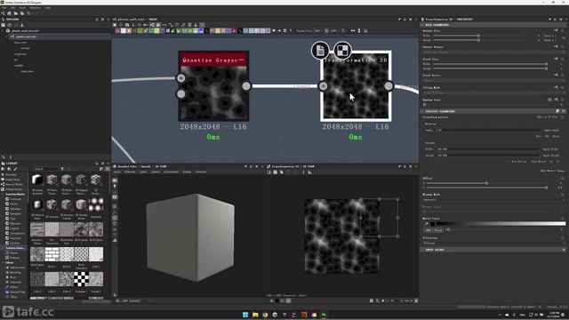This screenshot has height=320, width=569.
Task: Open the Windows Start menu
Action: click(x=245, y=315)
